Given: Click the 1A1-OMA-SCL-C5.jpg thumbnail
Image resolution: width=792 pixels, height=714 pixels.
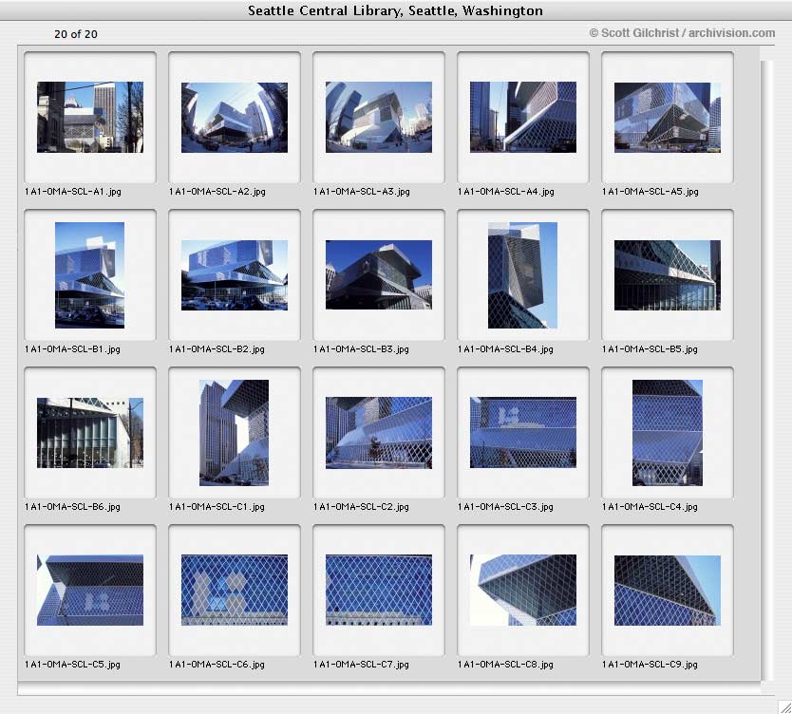Looking at the screenshot, I should 90,591.
